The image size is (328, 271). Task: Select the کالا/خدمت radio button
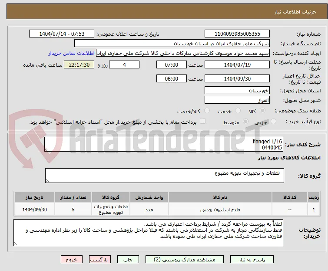207,111
